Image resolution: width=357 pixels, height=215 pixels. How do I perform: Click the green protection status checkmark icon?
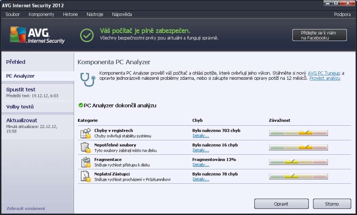click(x=87, y=34)
